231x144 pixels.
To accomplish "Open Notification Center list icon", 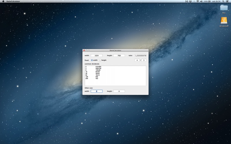I will tap(227, 1).
